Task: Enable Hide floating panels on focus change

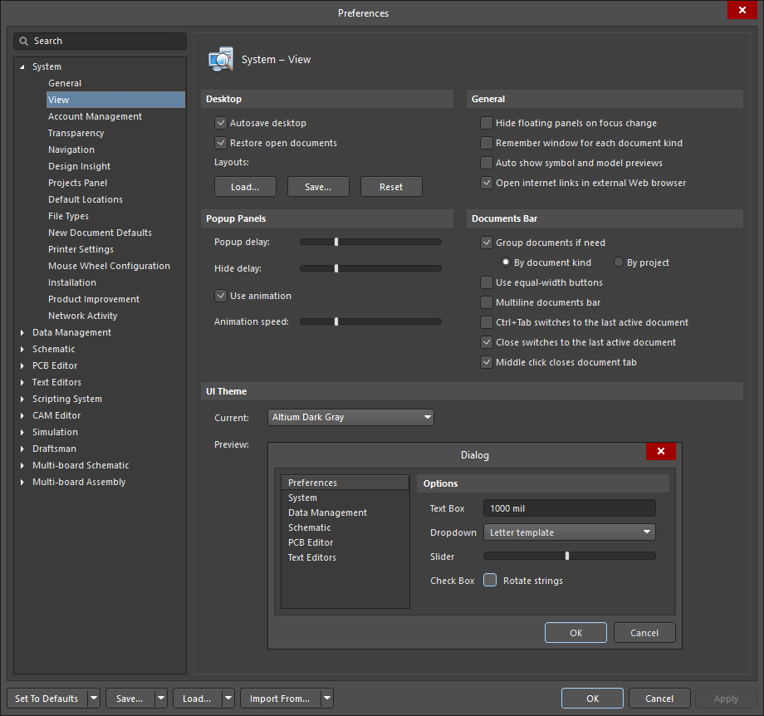Action: coord(487,123)
